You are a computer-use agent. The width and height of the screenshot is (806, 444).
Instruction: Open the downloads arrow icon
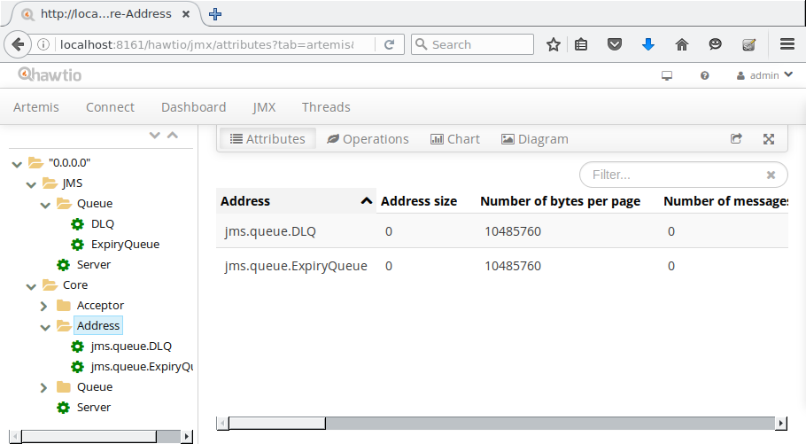point(647,45)
